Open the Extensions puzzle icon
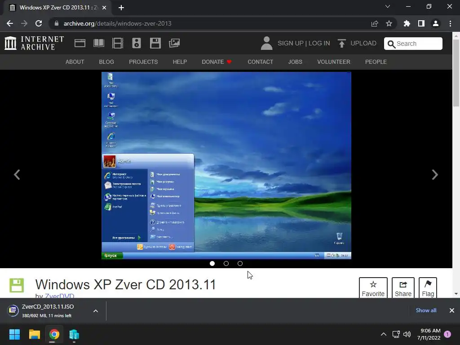460x345 pixels. [407, 23]
